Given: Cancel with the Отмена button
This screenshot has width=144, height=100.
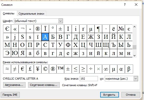Looking at the screenshot, I should click(131, 95).
